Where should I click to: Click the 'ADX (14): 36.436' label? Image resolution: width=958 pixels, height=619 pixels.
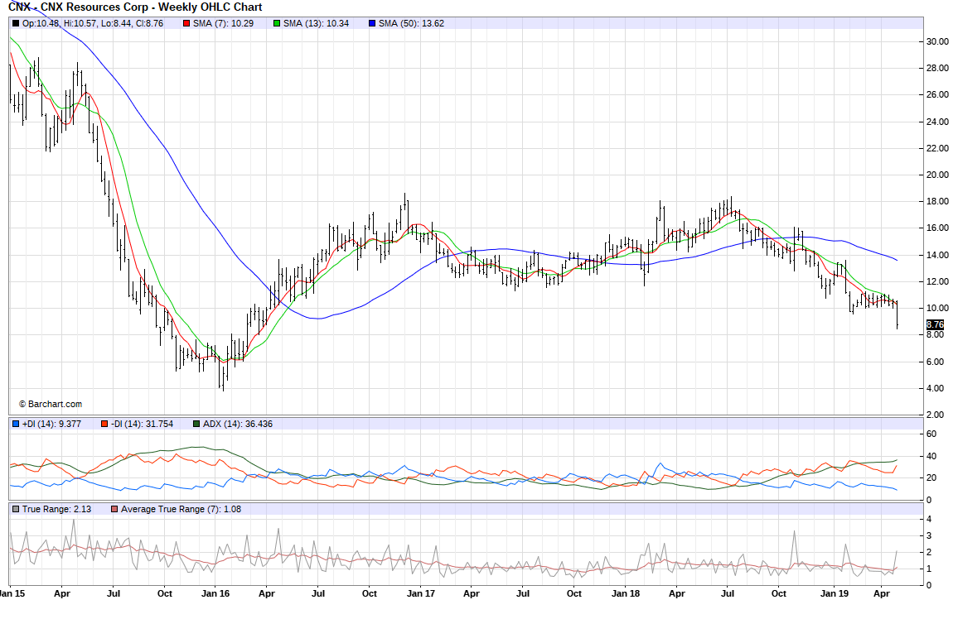(238, 424)
